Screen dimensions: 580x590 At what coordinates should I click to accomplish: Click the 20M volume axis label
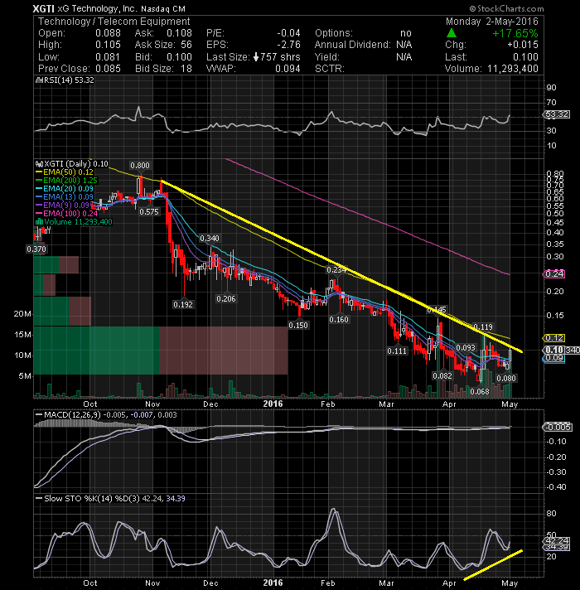(22, 314)
